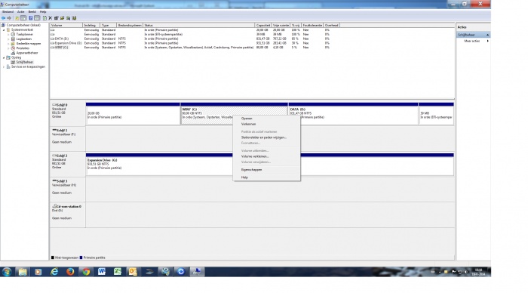This screenshot has width=528, height=293.
Task: Click the blue Help icon in toolbar
Action: tap(31, 18)
